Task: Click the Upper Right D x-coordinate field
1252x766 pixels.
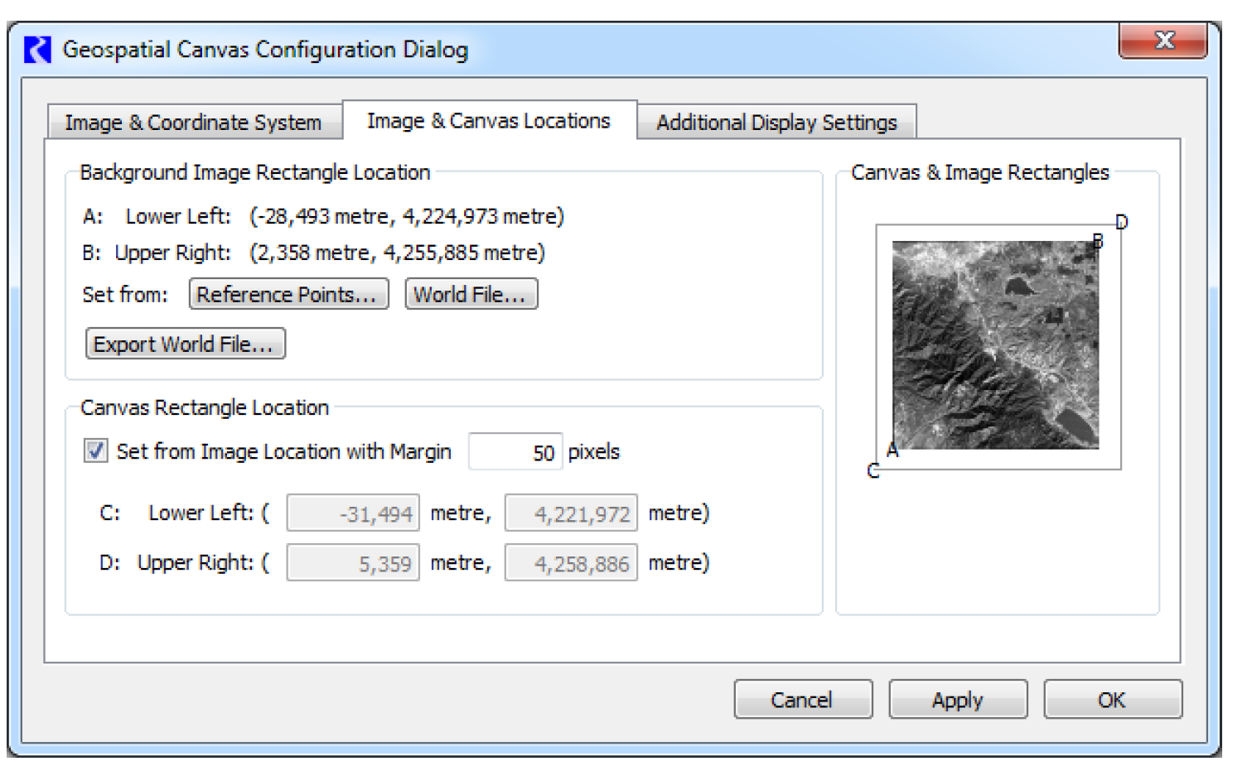Action: (353, 563)
